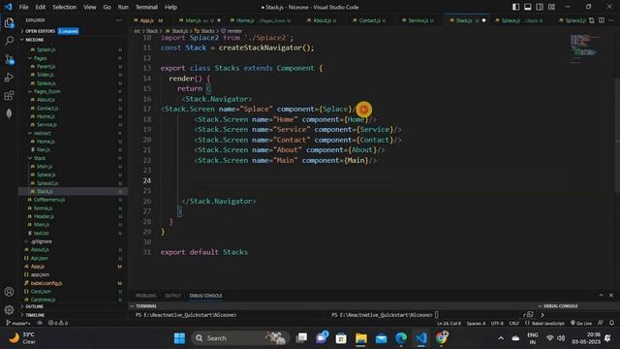620x349 pixels.
Task: Open the Accounts icon in activity bar
Action: pos(9,292)
